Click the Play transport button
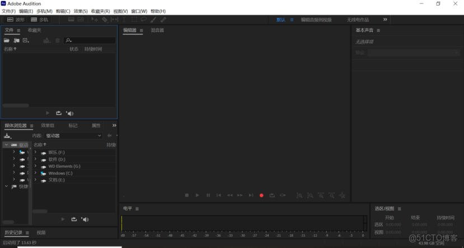The height and width of the screenshot is (248, 464). pos(198,195)
